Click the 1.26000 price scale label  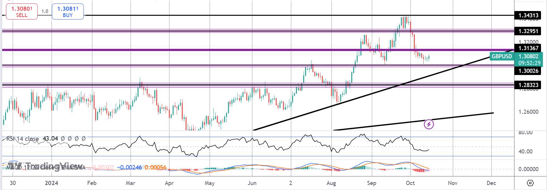(x=528, y=112)
